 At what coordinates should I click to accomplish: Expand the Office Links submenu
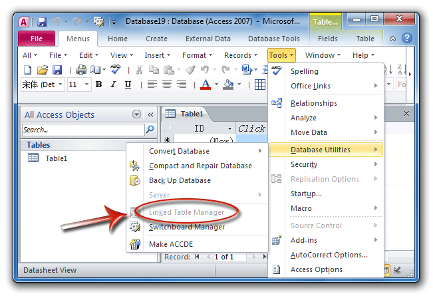tap(326, 86)
